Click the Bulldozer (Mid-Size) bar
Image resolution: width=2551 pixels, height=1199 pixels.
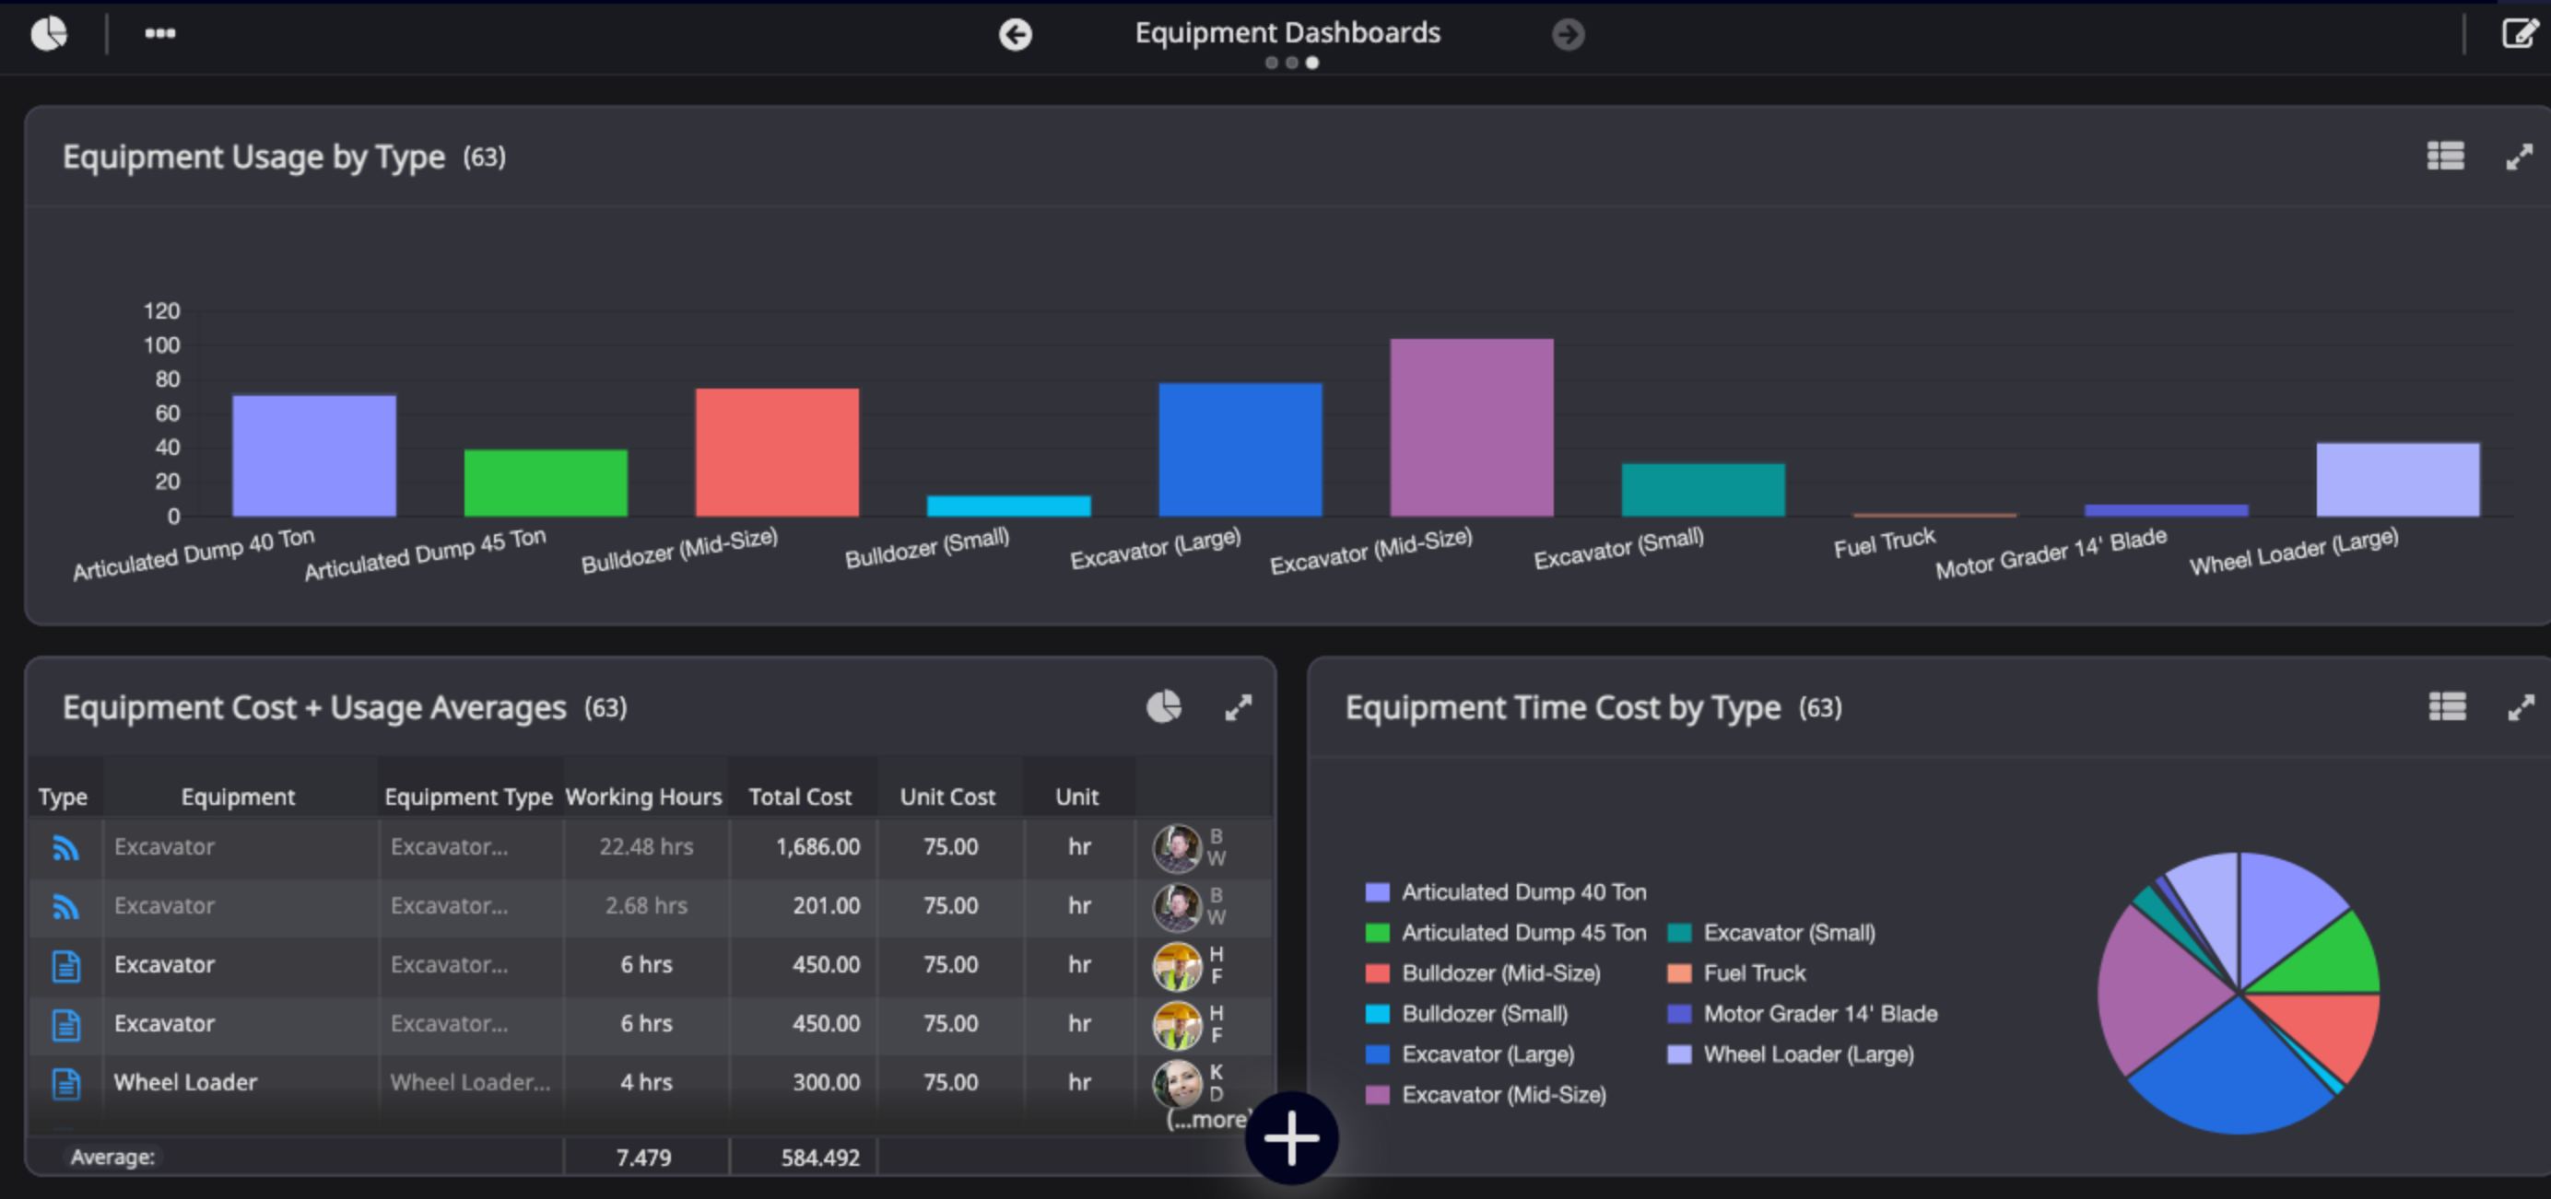click(778, 452)
